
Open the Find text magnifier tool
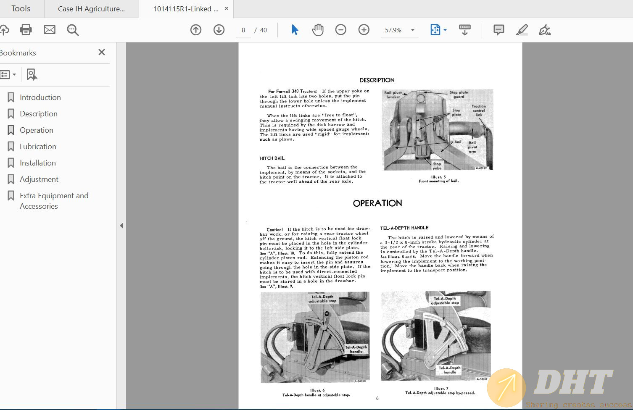73,30
